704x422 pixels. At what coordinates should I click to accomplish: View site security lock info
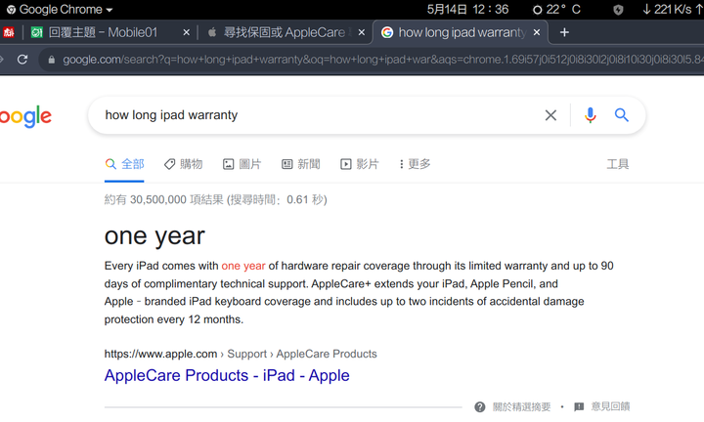pyautogui.click(x=51, y=60)
